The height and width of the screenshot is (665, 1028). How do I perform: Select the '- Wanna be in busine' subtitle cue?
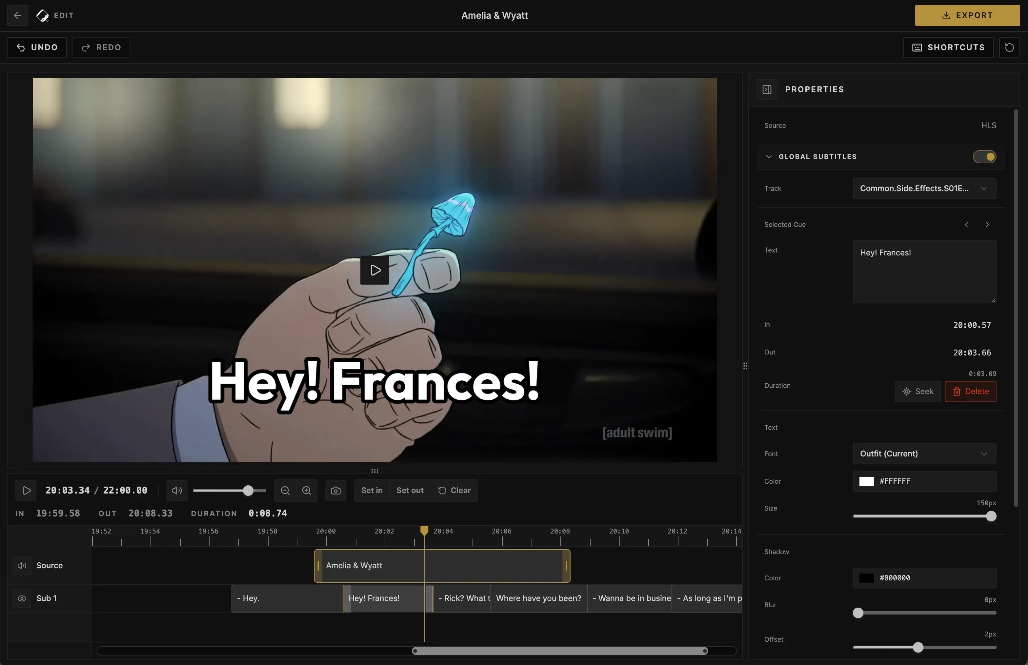click(630, 598)
